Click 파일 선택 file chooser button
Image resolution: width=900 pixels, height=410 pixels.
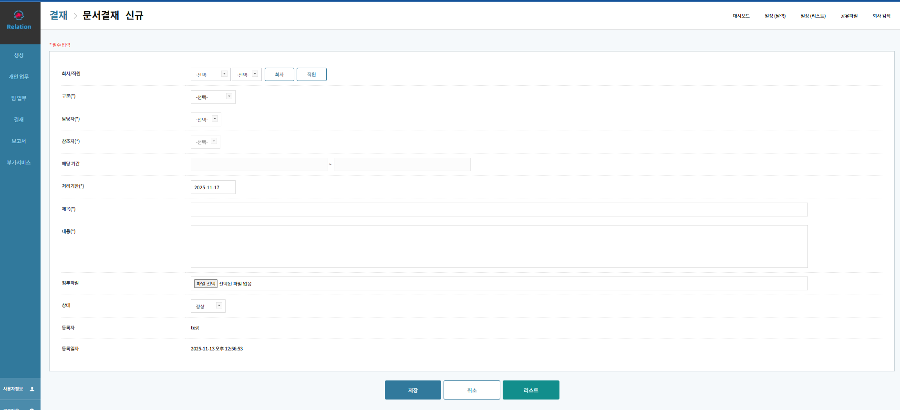tap(206, 284)
